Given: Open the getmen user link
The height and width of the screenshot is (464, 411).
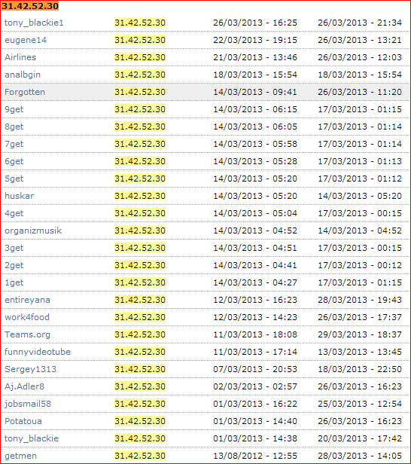Looking at the screenshot, I should [x=20, y=456].
